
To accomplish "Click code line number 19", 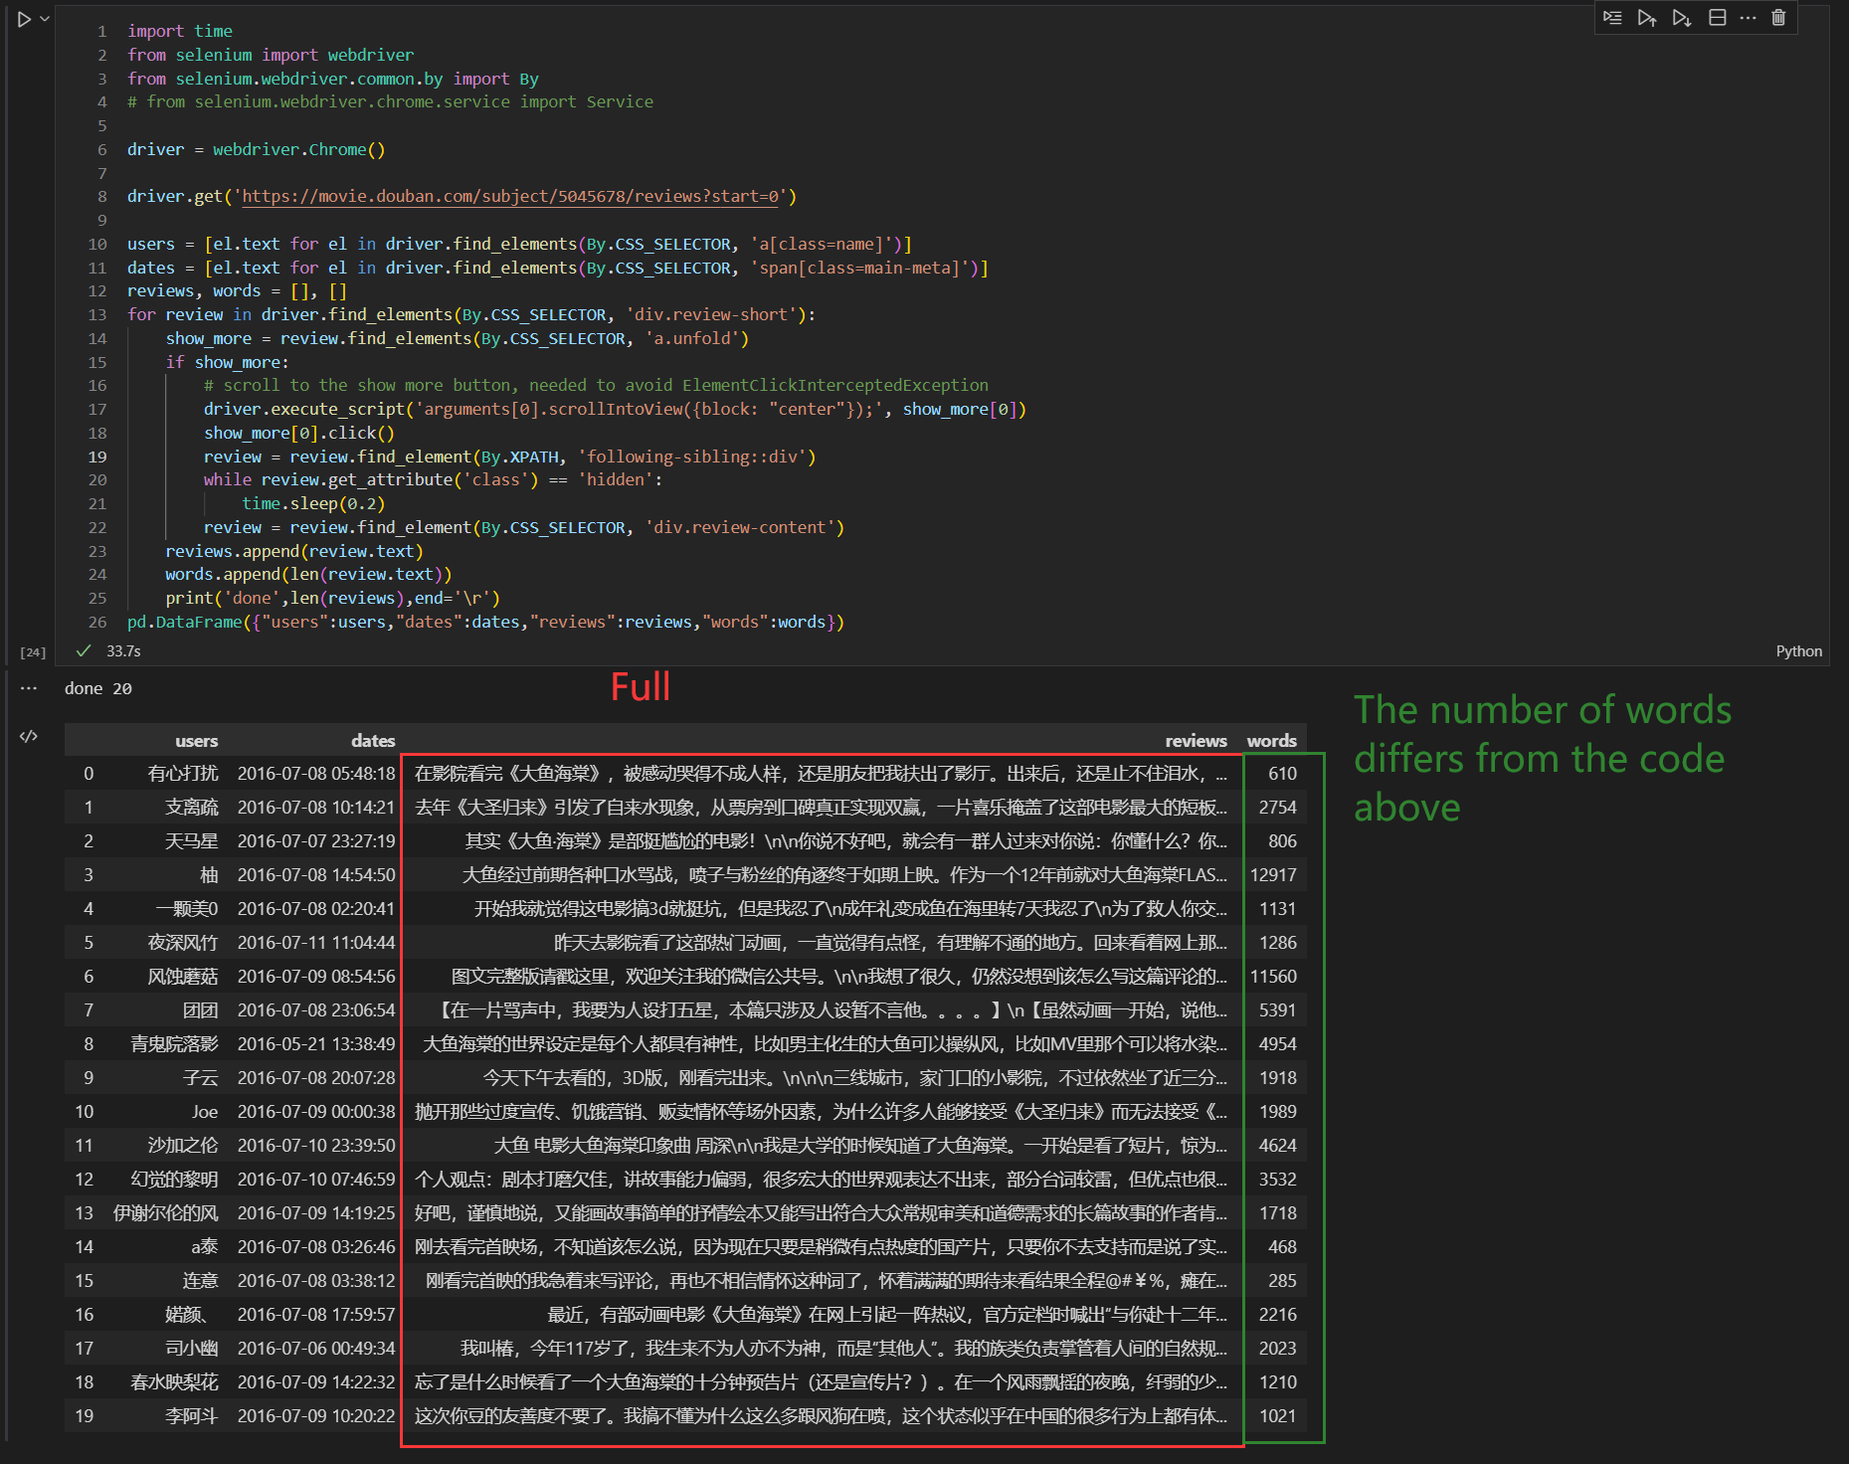I will 96,457.
